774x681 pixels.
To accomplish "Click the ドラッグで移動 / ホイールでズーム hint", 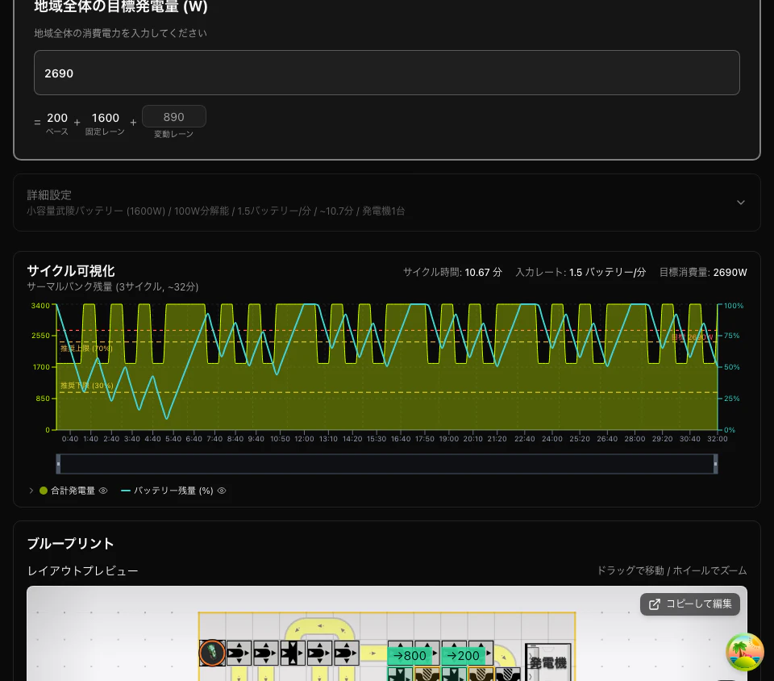I will [x=672, y=570].
